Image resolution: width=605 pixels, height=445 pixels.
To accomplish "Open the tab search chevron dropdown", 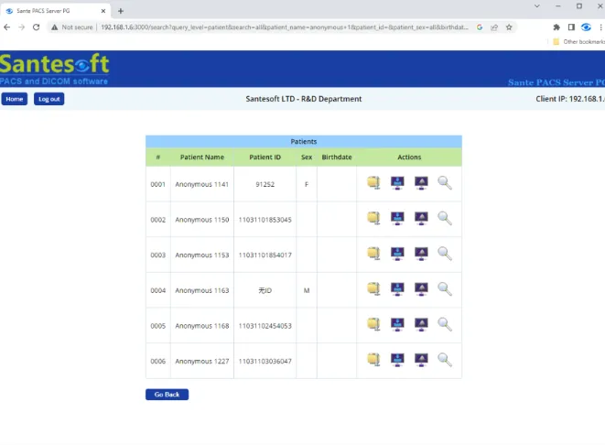I will pos(536,6).
